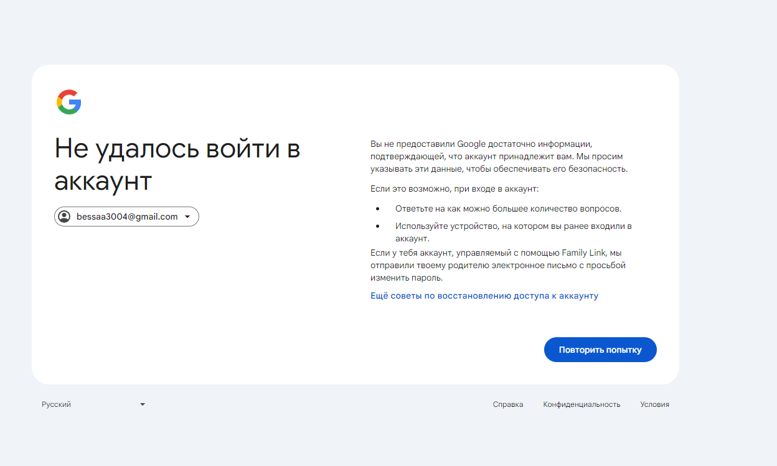The height and width of the screenshot is (466, 777).
Task: Click the 'Используйте устройство' tip text
Action: (513, 226)
